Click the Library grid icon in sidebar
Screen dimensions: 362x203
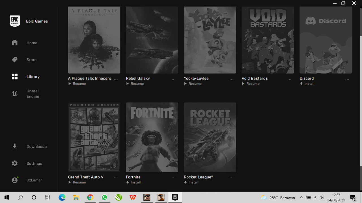(x=15, y=76)
